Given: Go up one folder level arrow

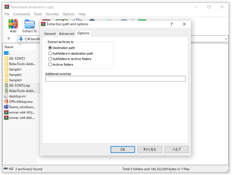Looking at the screenshot, I should tap(9, 39).
